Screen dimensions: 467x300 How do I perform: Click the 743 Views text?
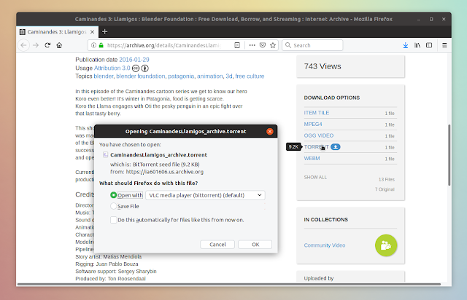point(323,66)
